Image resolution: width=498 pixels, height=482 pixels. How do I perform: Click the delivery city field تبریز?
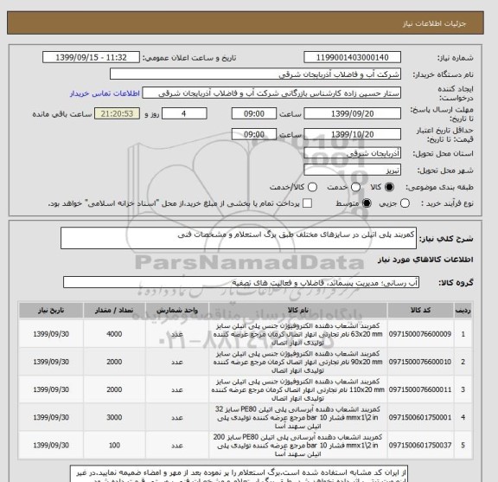tap(352, 170)
